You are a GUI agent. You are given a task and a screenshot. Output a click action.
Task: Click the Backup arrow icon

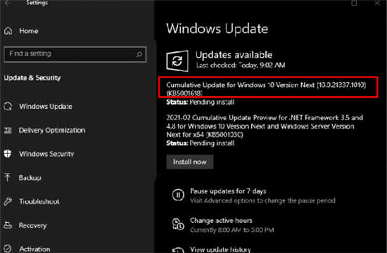pos(8,177)
